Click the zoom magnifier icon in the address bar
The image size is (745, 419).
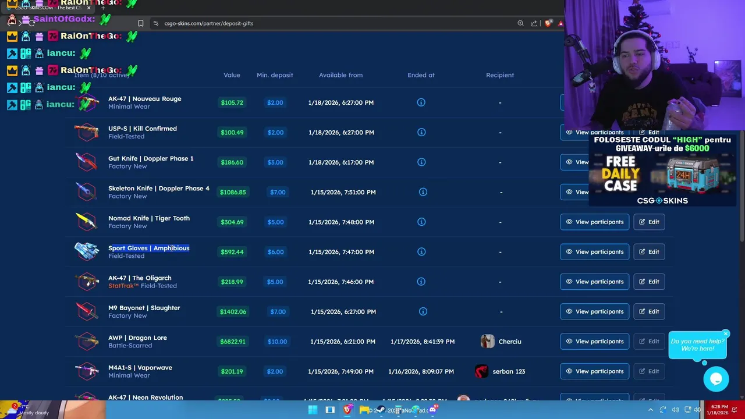(x=520, y=23)
